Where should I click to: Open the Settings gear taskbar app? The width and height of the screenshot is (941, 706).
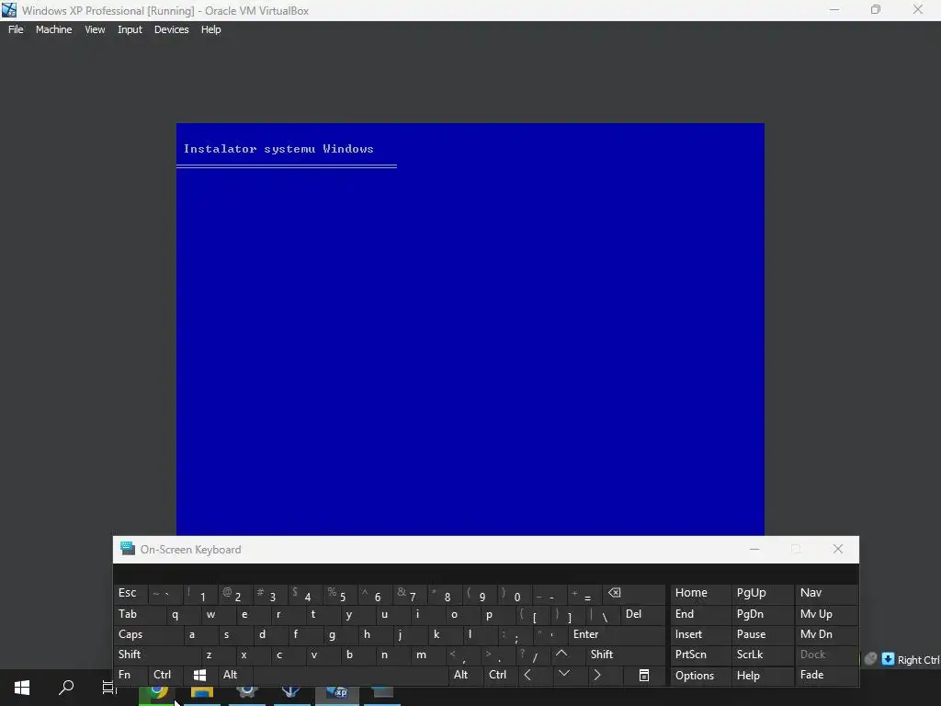click(x=246, y=694)
